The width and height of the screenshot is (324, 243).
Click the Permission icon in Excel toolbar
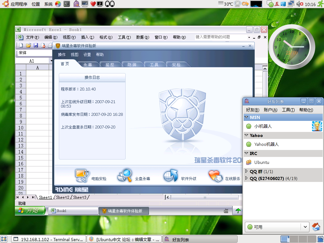[x=43, y=45]
